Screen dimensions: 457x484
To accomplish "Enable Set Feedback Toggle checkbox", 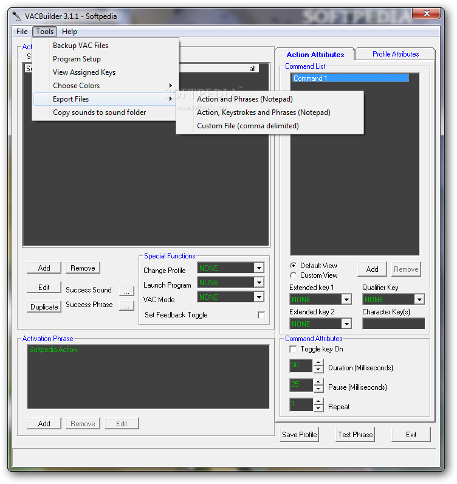I will click(x=261, y=315).
